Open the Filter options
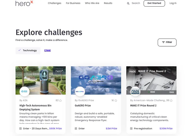 pyautogui.click(x=167, y=42)
